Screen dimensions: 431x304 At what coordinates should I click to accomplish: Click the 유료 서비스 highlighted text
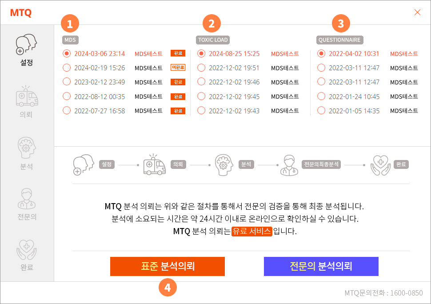pos(251,231)
